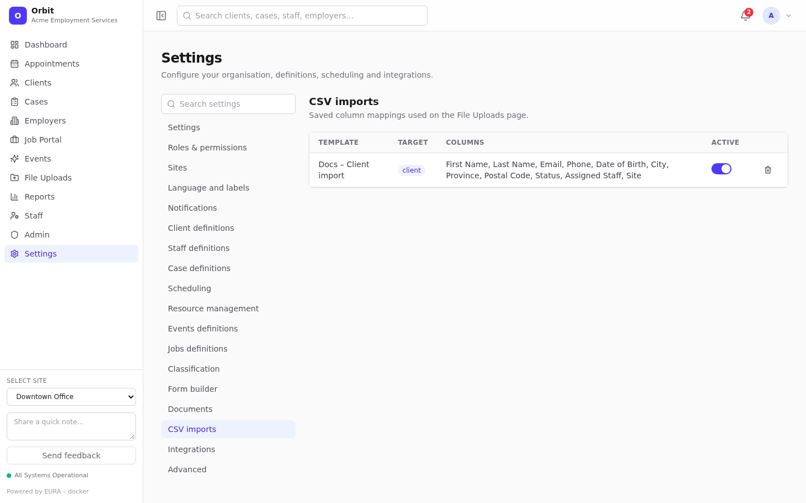Click the Clients people icon
Viewport: 806px width, 503px height.
coord(15,83)
